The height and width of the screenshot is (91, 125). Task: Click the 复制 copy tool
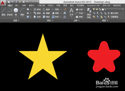pyautogui.click(x=37, y=13)
